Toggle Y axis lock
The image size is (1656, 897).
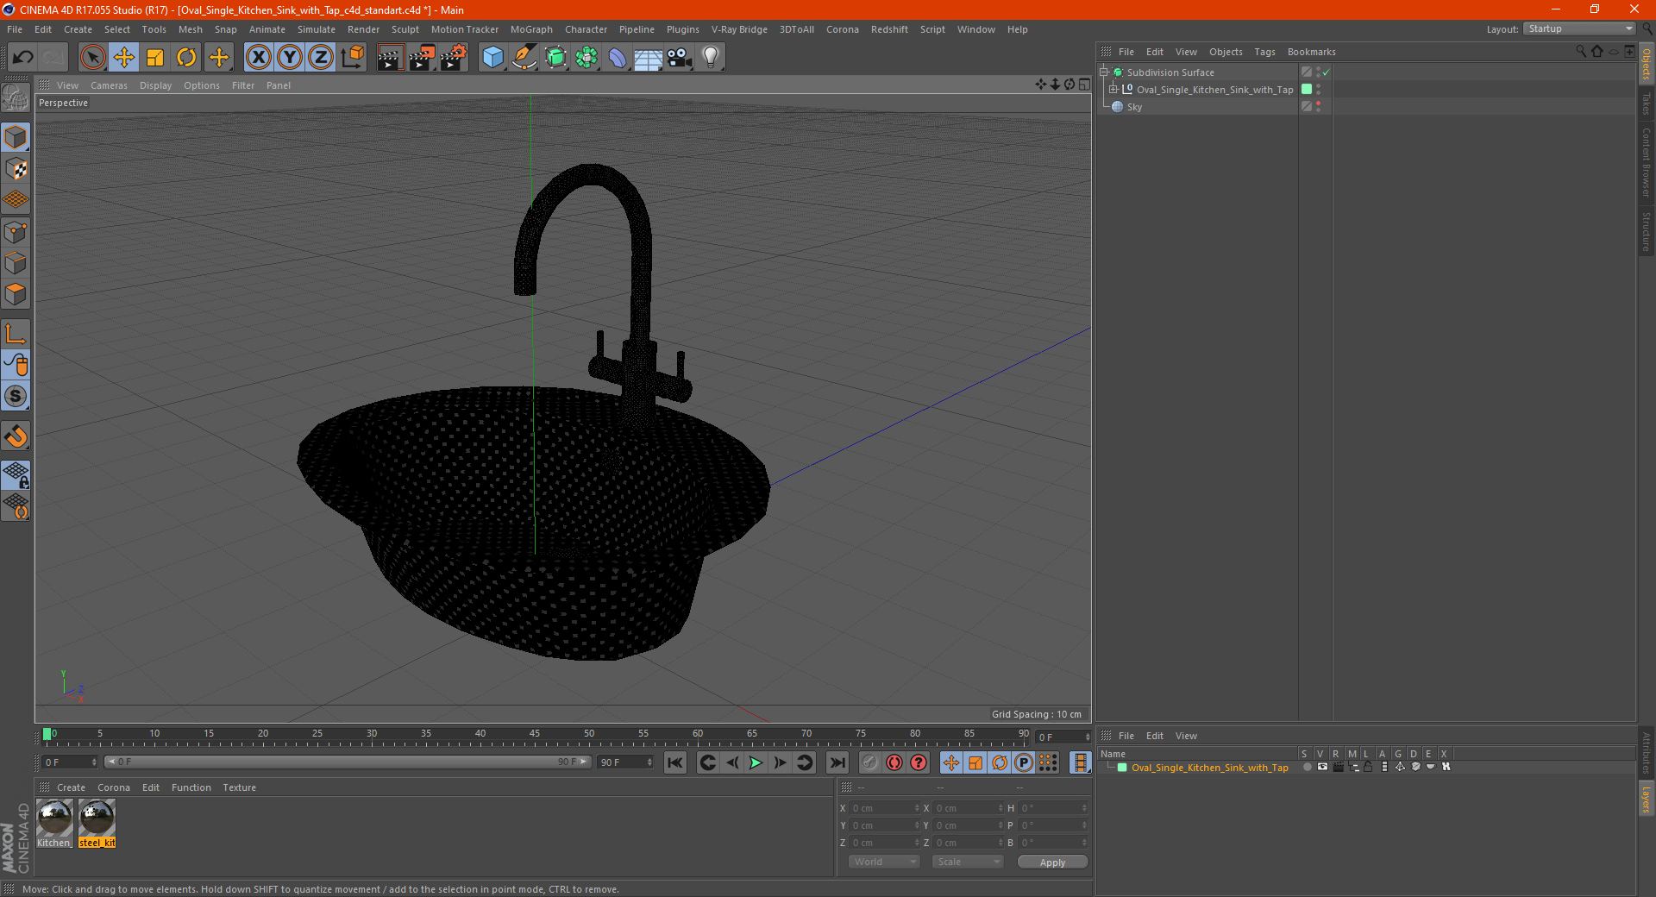coord(290,58)
